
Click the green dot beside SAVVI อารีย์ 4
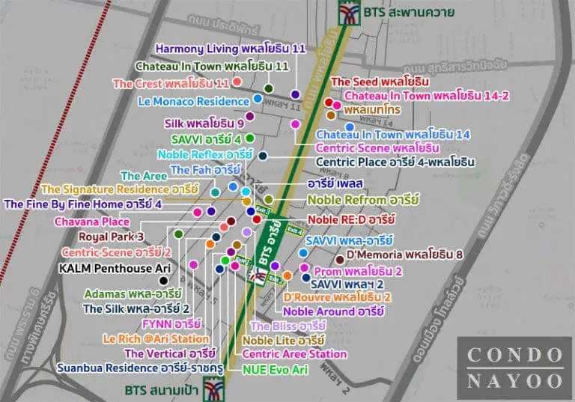(250, 138)
